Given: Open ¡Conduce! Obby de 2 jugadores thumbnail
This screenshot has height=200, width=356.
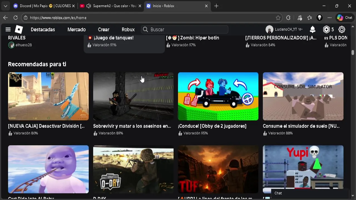Looking at the screenshot, I should pos(218,96).
